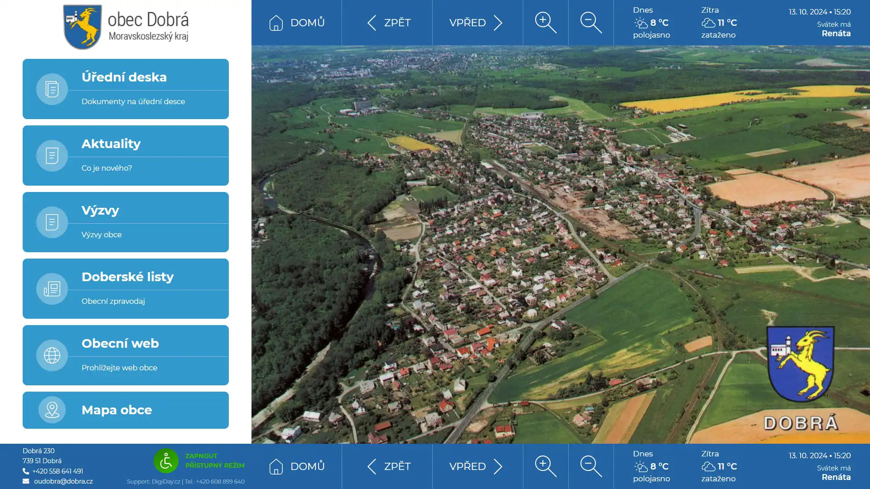
Task: Click 'Výzvy obce' subtitle text
Action: coord(101,235)
